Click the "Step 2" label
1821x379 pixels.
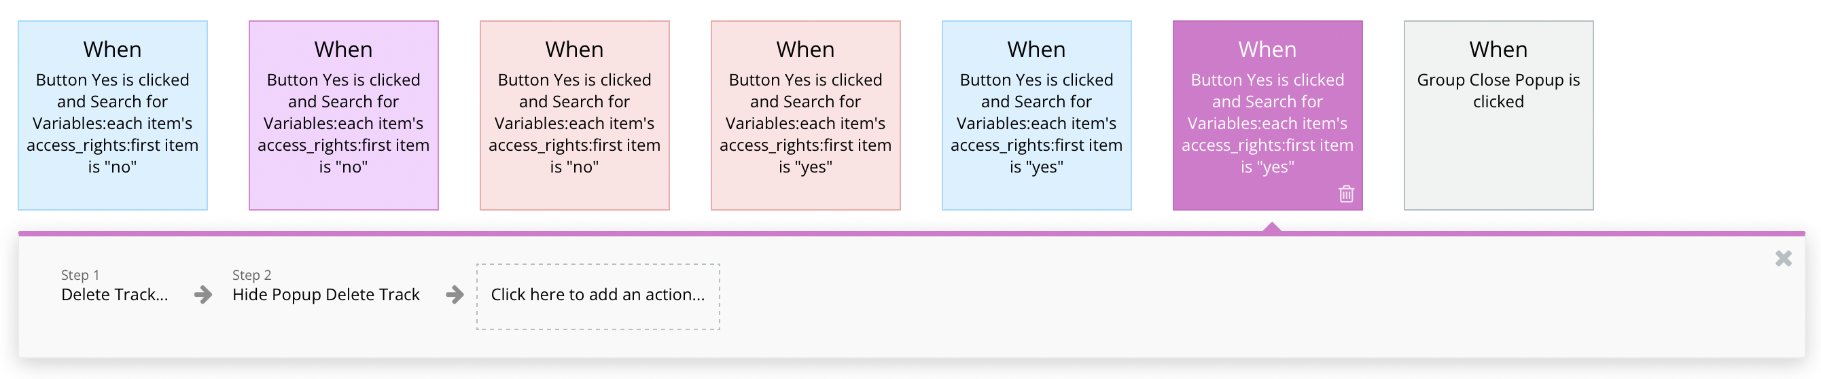pos(251,275)
